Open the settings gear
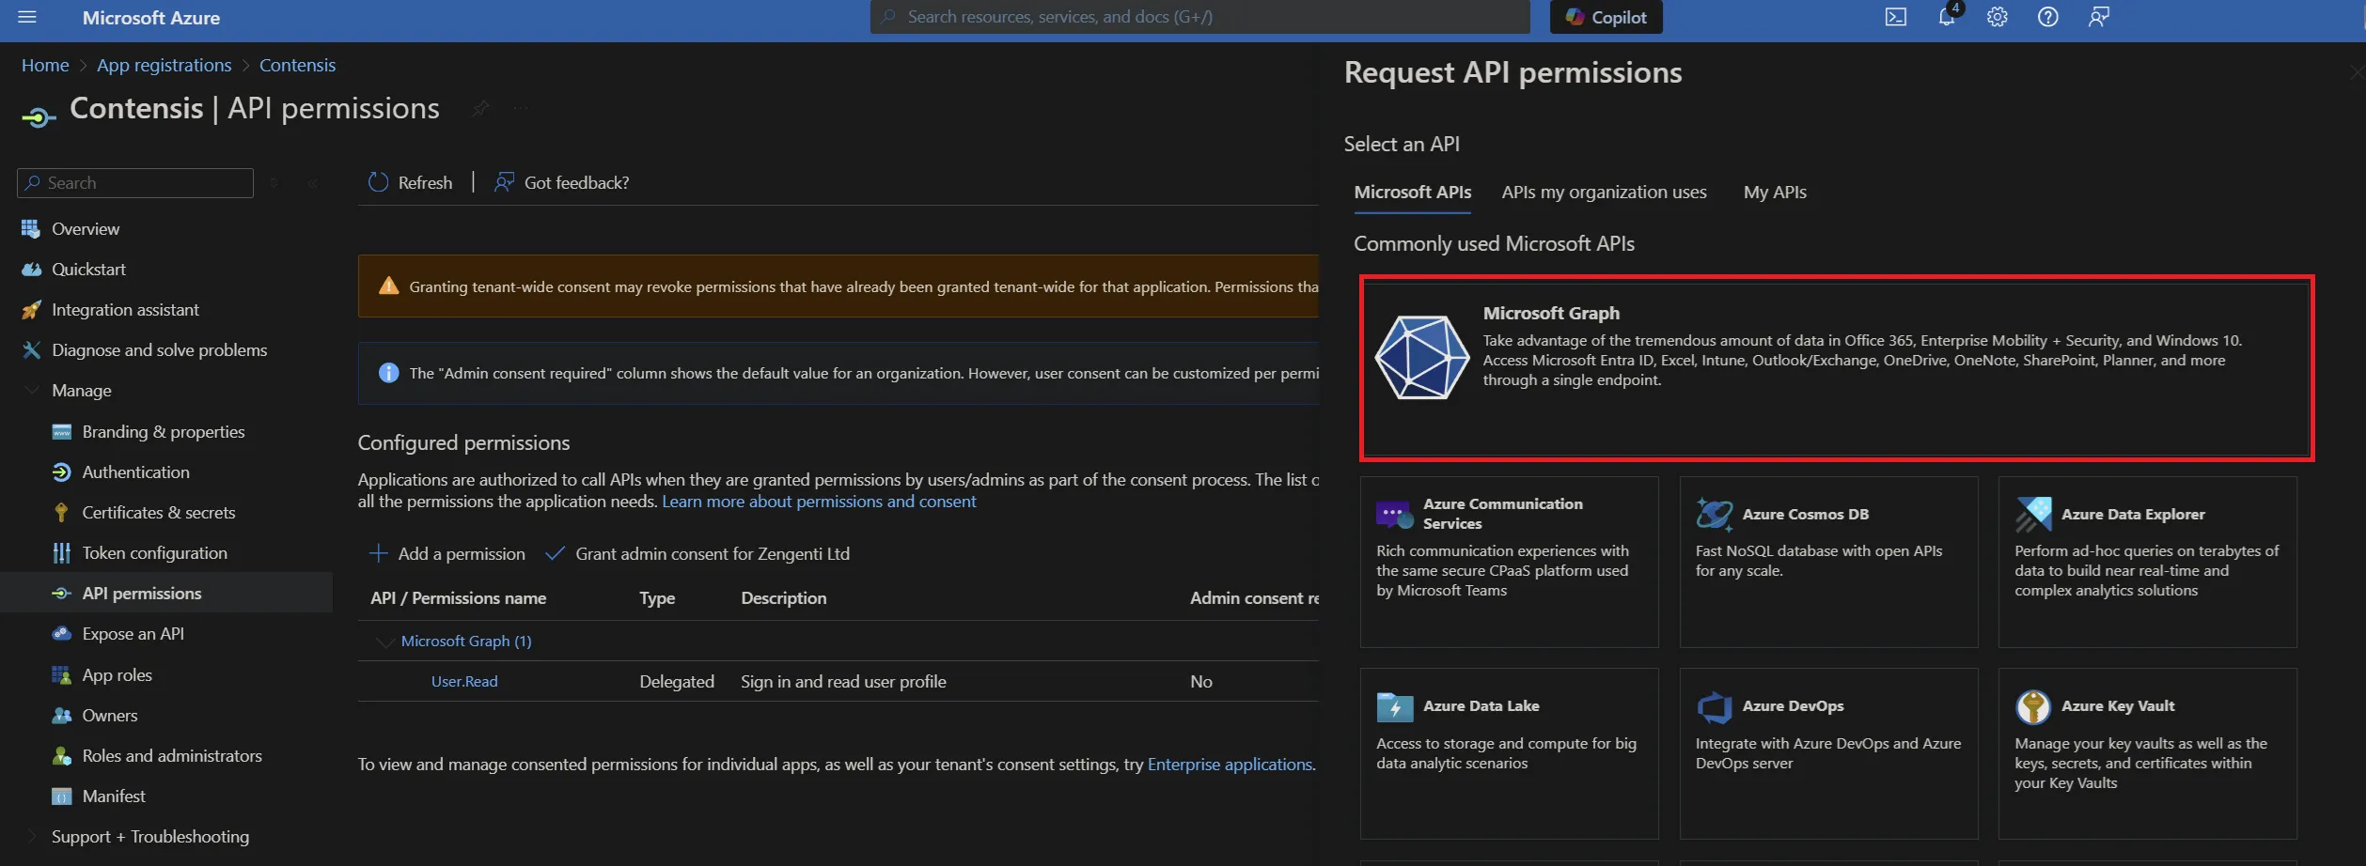The width and height of the screenshot is (2366, 866). tap(1998, 17)
